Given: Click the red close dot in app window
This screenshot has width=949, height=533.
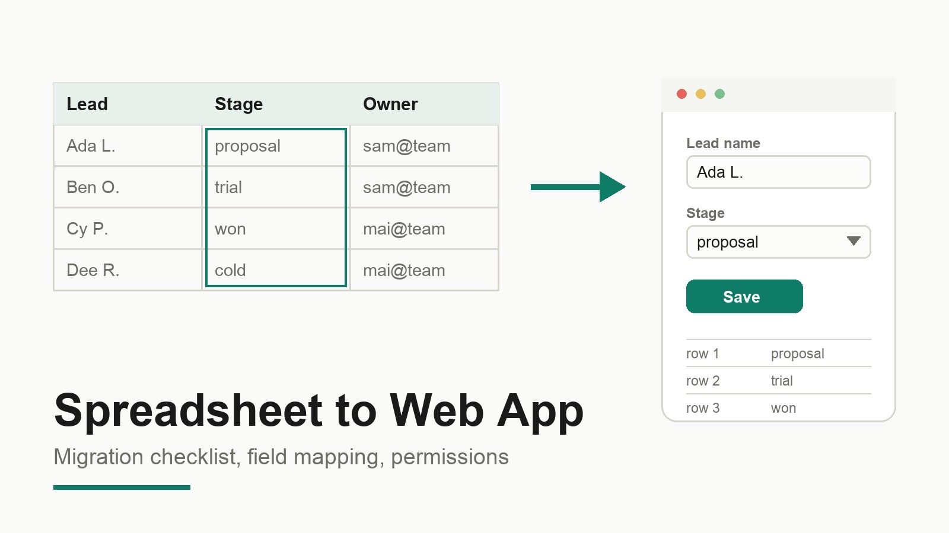Looking at the screenshot, I should 682,94.
